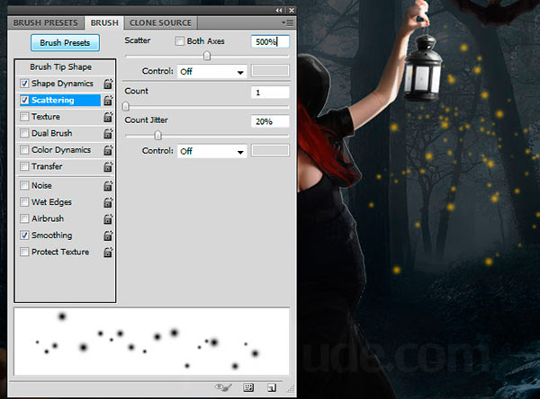Select the Dual Brush label
This screenshot has width=540, height=399.
51,133
